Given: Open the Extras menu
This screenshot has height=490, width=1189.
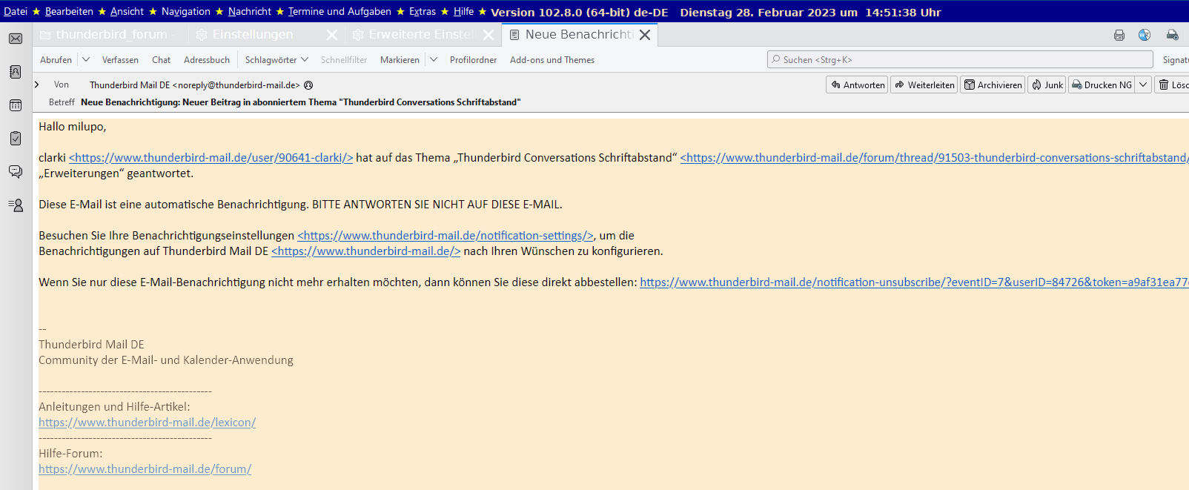Looking at the screenshot, I should tap(423, 11).
